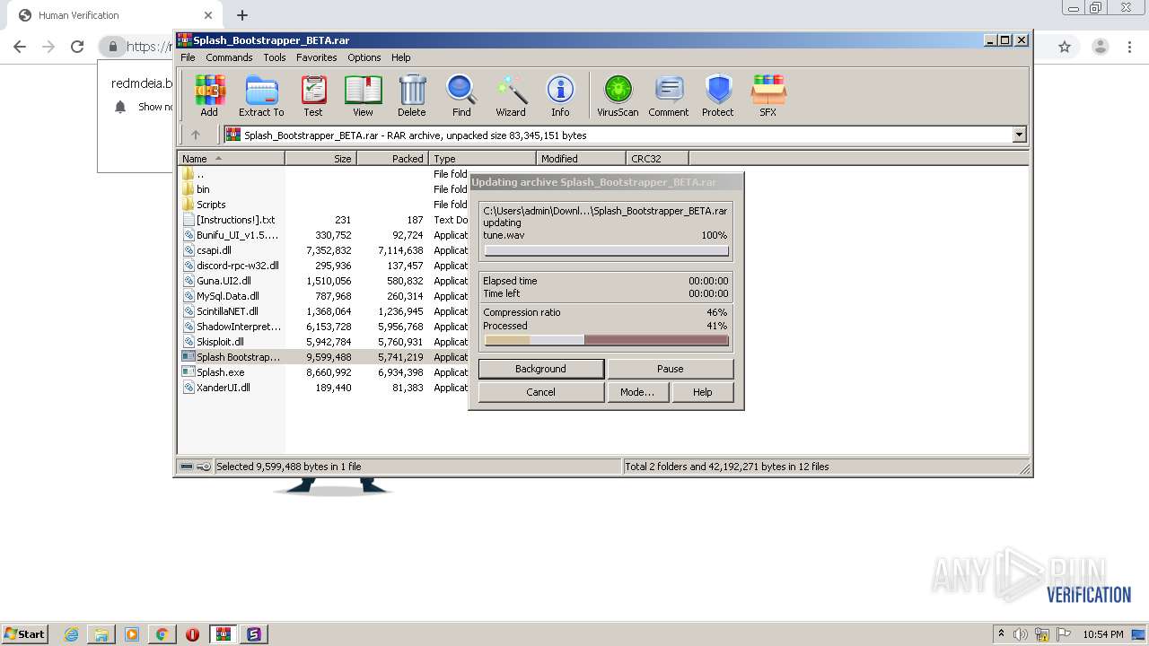
Task: Open a new Chrome tab
Action: point(242,15)
